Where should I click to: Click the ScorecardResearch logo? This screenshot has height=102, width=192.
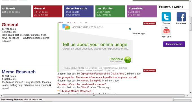tap(82, 27)
